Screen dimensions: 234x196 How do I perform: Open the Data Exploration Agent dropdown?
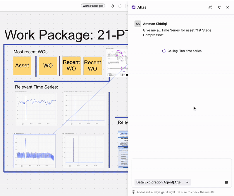(163, 182)
